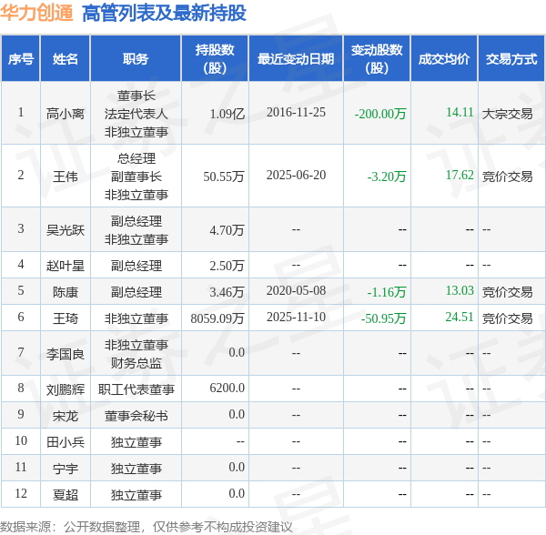This screenshot has width=546, height=535.
Task: Click the 董事会秘书 position cell
Action: pyautogui.click(x=136, y=416)
